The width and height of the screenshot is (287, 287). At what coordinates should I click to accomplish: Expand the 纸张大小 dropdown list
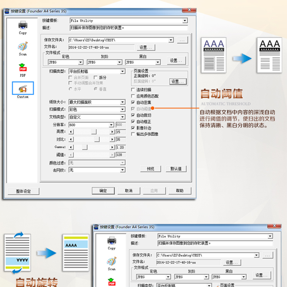pyautogui.click(x=122, y=102)
